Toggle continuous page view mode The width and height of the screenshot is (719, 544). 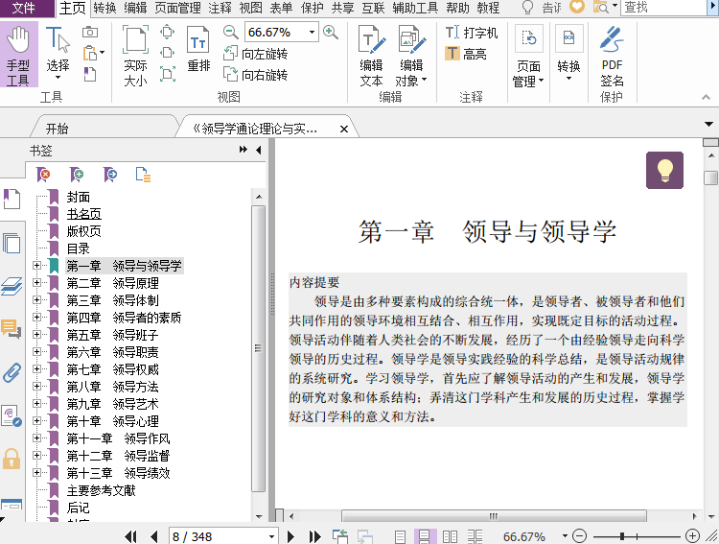[x=424, y=536]
